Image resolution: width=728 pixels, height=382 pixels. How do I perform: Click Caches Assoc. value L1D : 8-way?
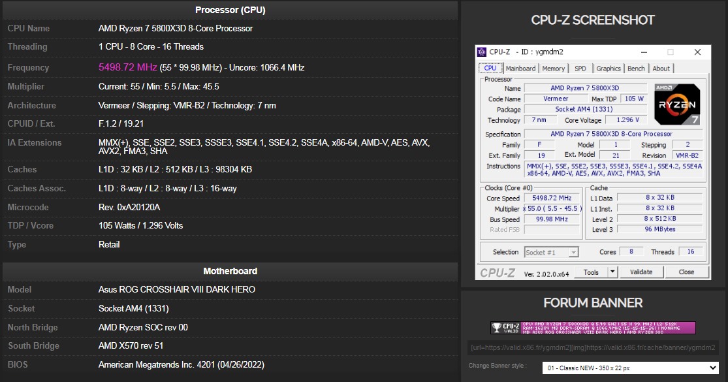click(168, 189)
